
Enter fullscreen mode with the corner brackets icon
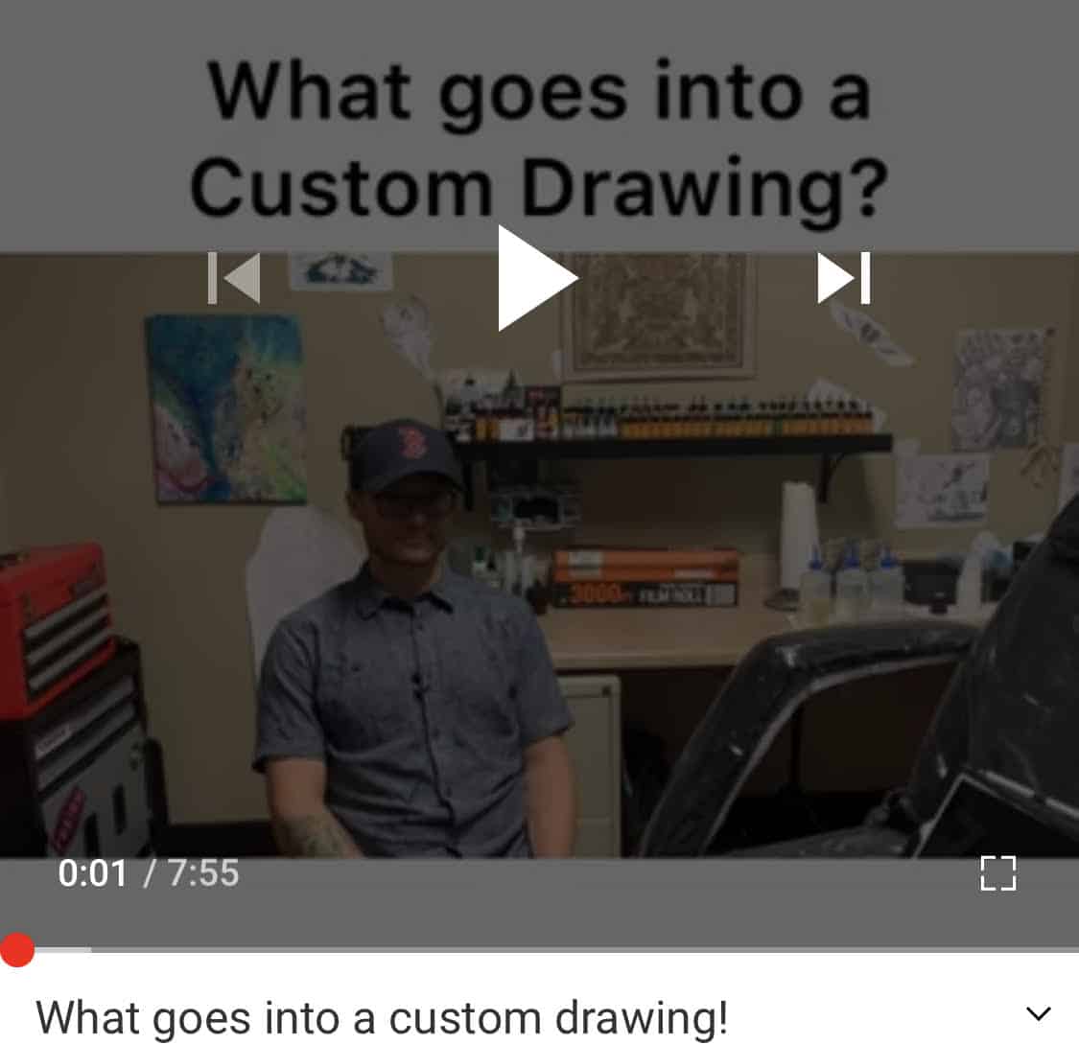click(997, 873)
